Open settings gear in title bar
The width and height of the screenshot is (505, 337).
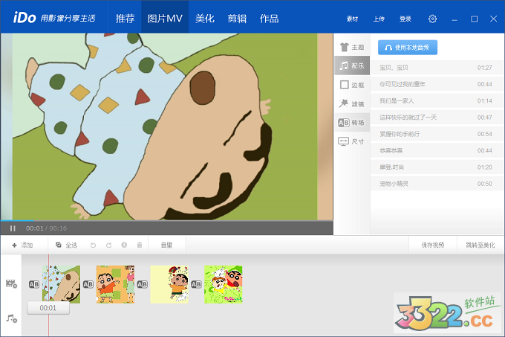tap(433, 19)
